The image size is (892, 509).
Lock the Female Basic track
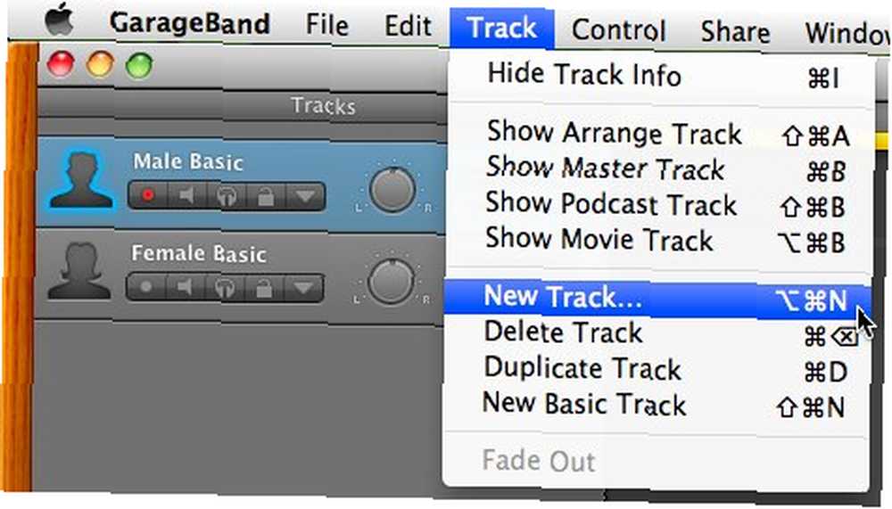[x=264, y=288]
